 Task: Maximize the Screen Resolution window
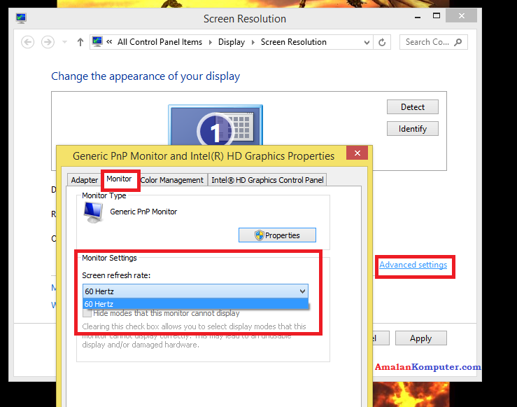click(x=437, y=16)
